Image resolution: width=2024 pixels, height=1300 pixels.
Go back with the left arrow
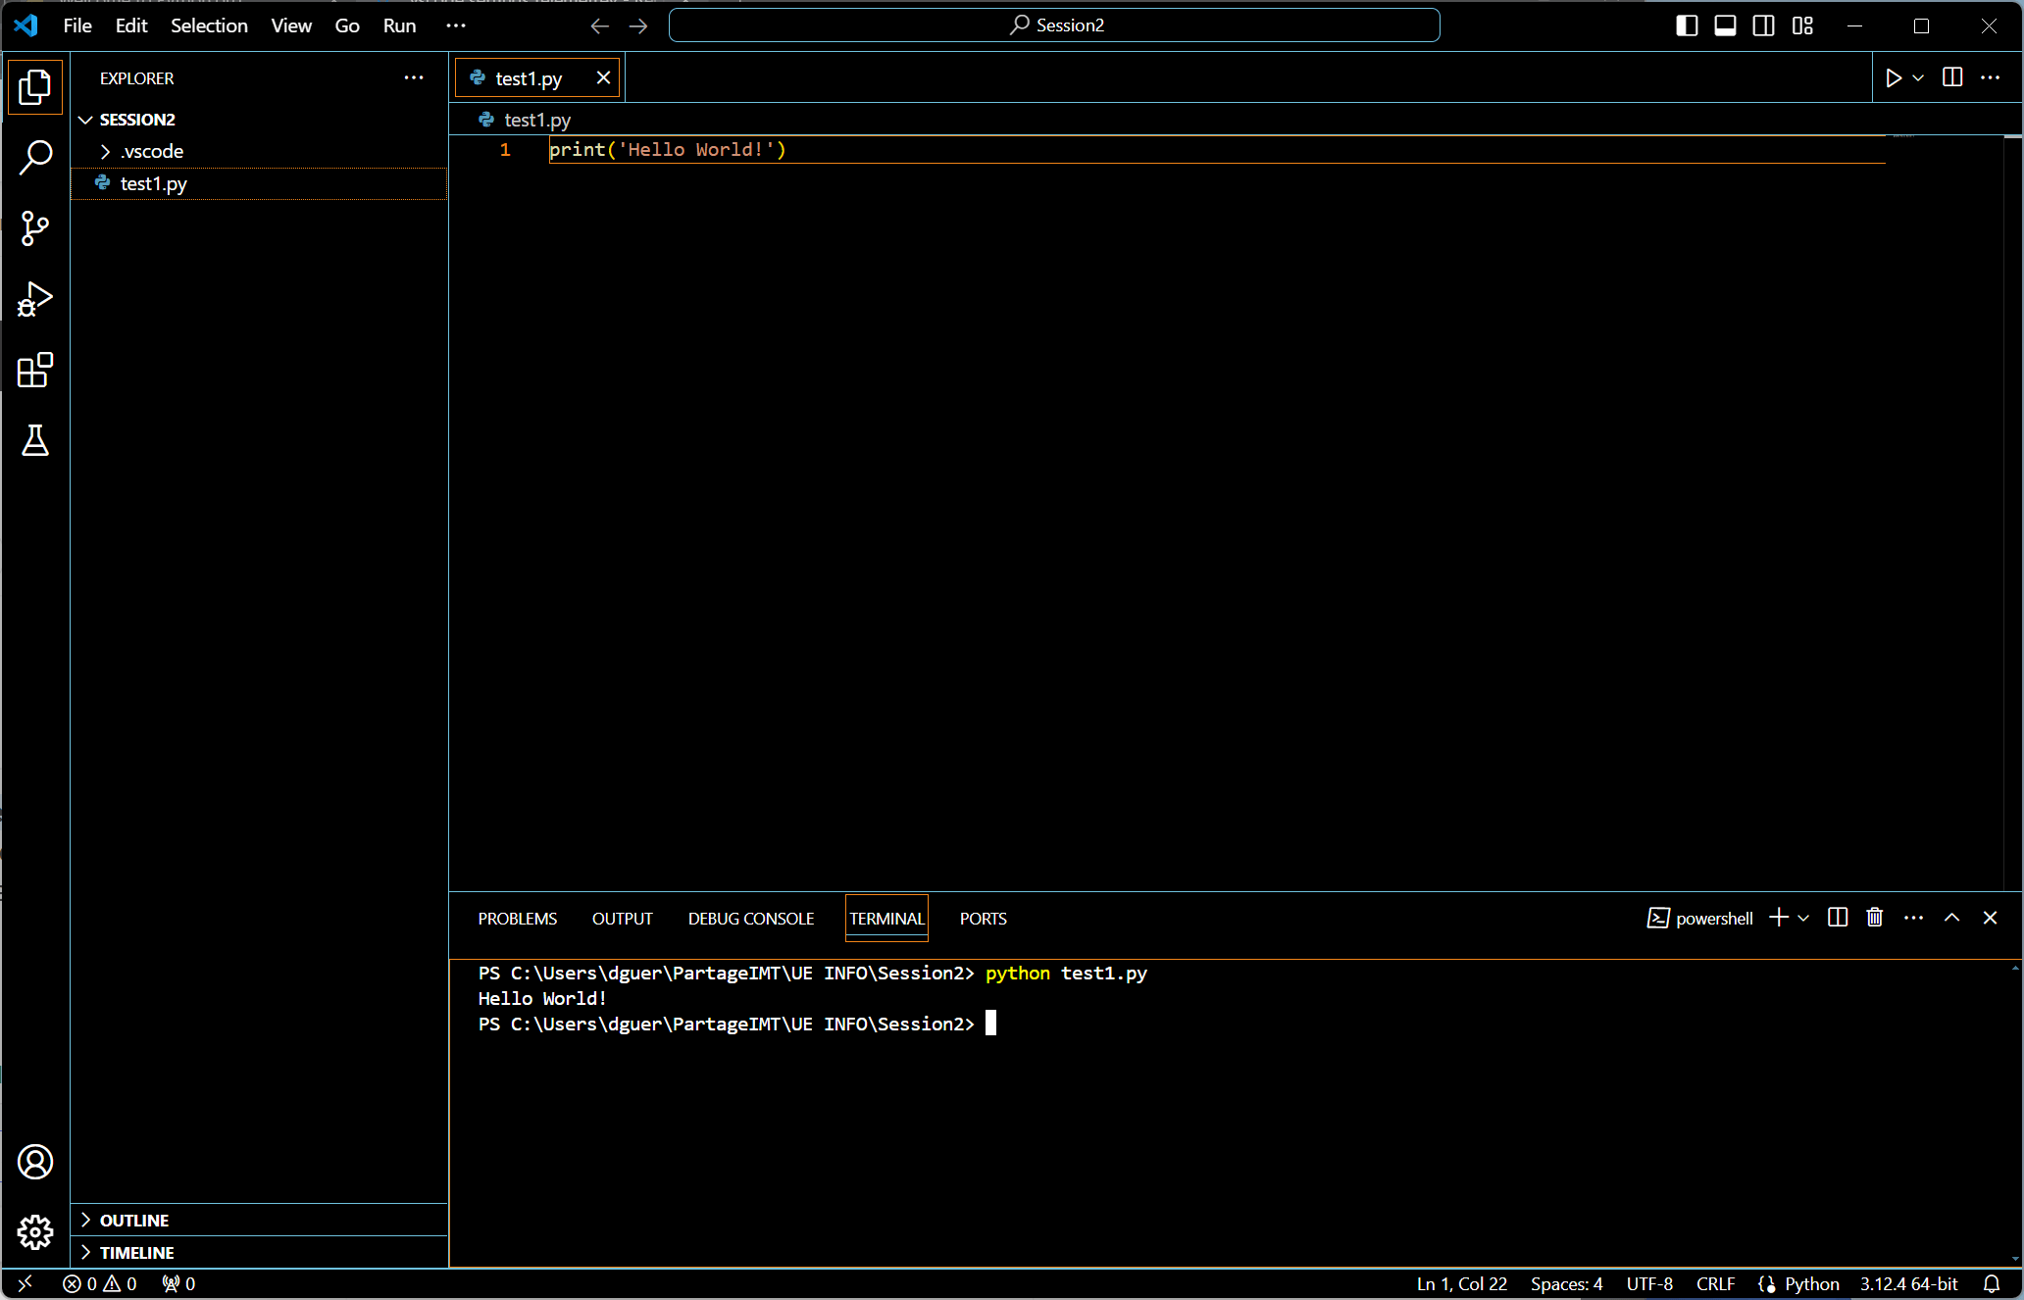click(600, 25)
